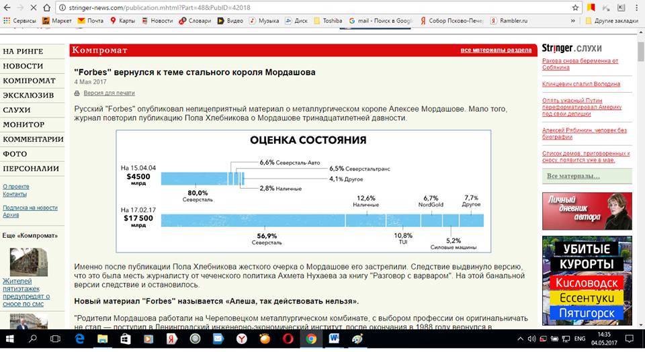Open the НА РИНГЕ section
The height and width of the screenshot is (352, 645).
(x=23, y=52)
